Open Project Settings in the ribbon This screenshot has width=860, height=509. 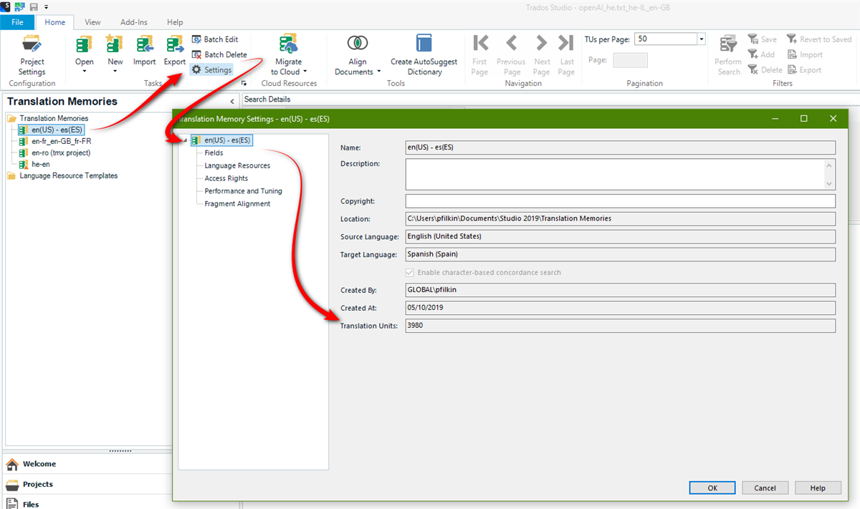click(x=32, y=55)
